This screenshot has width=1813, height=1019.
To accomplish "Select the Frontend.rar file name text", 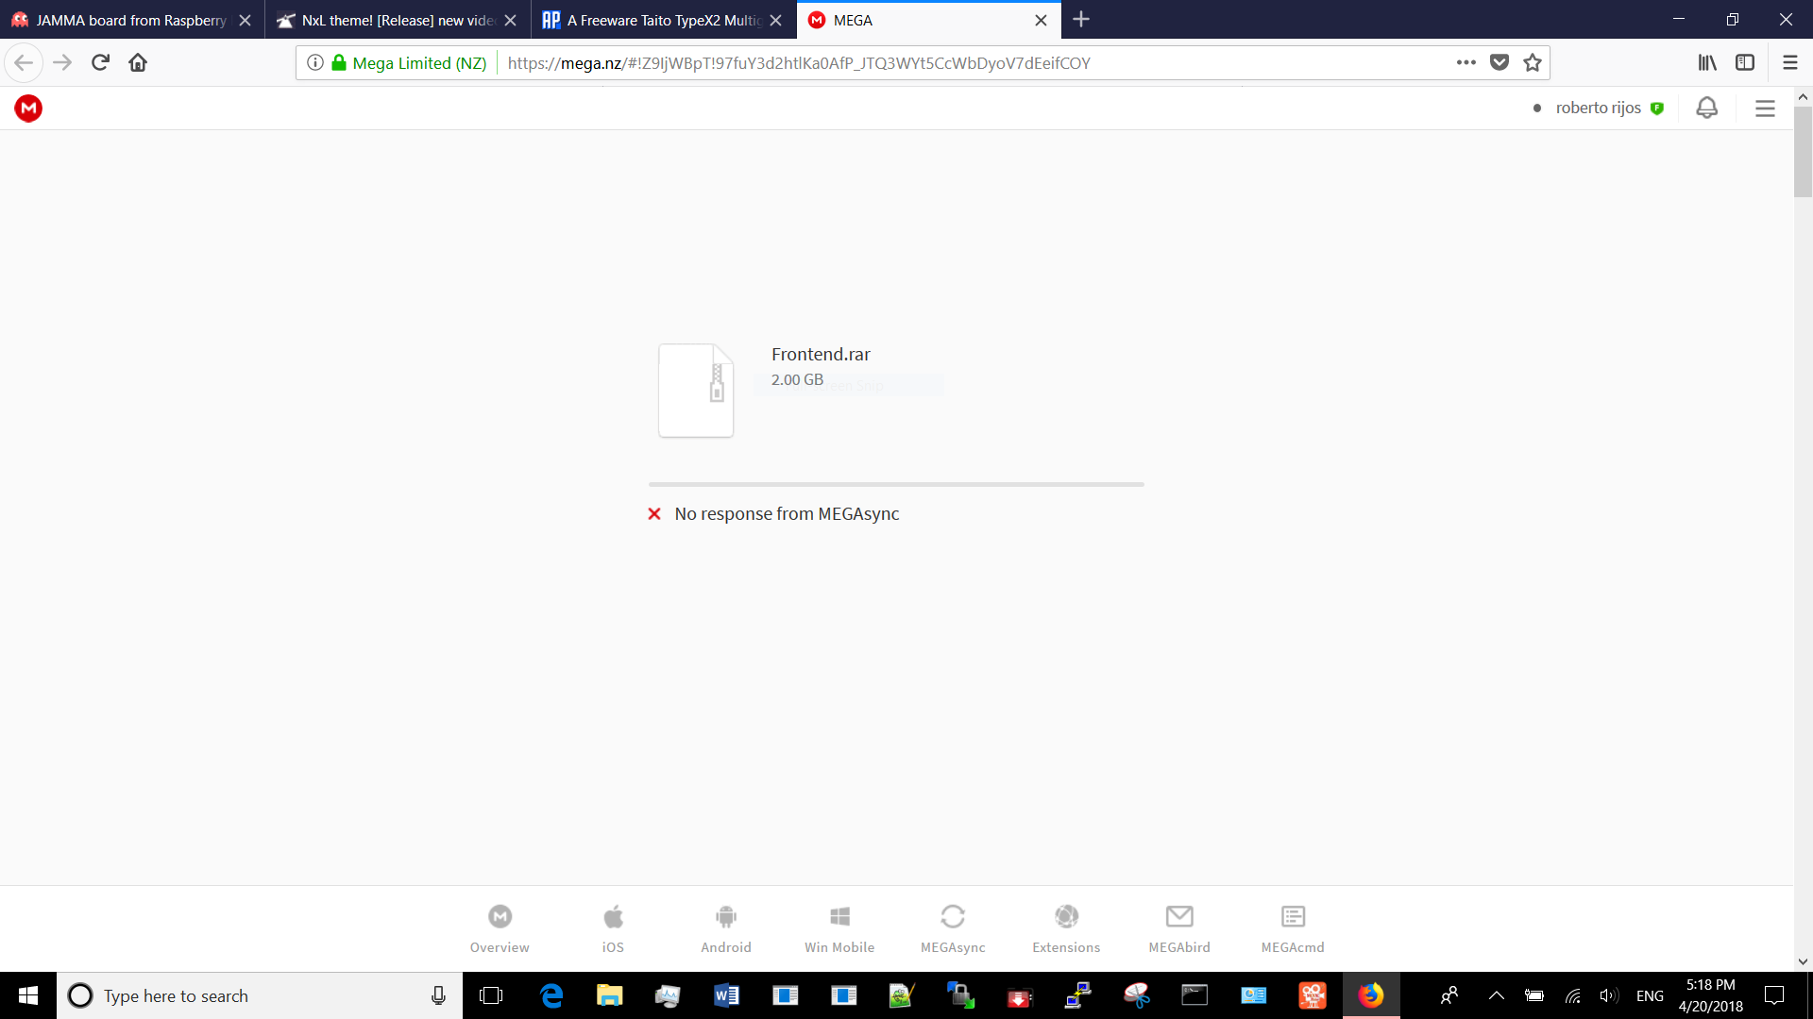I will point(821,354).
